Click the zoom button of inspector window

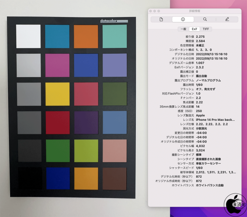(159, 11)
